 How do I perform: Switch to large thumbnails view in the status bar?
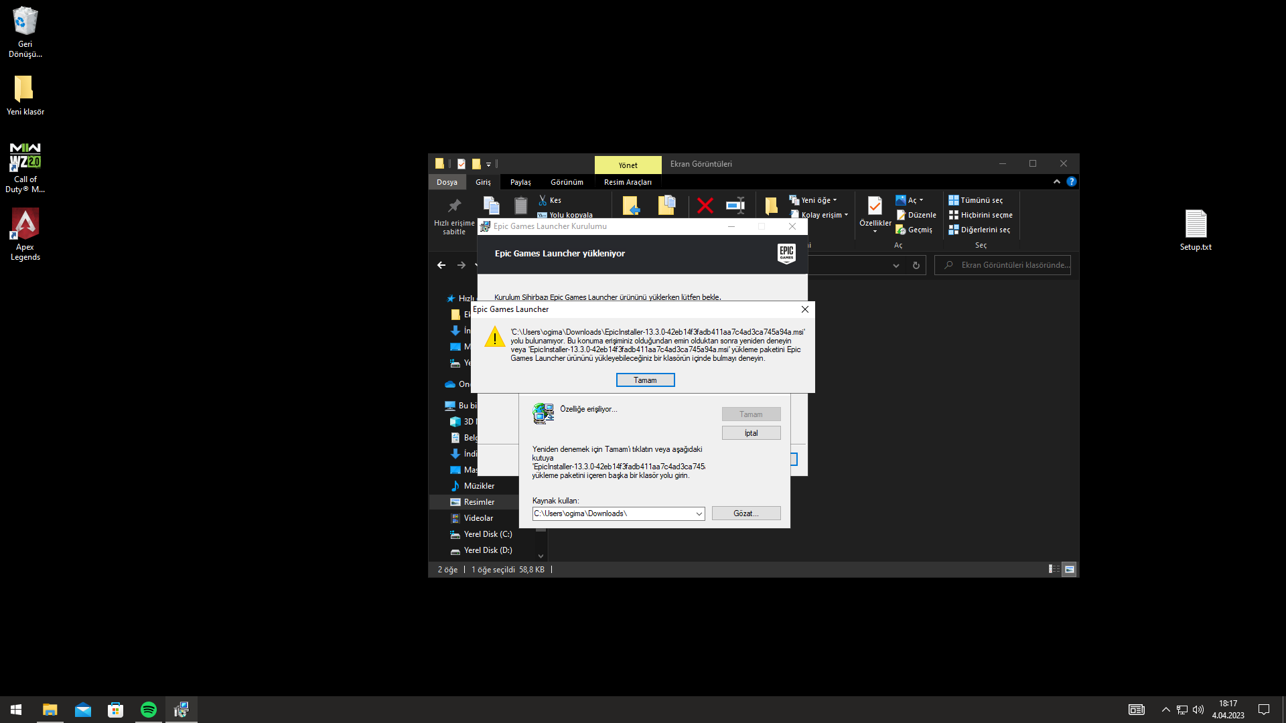point(1070,570)
